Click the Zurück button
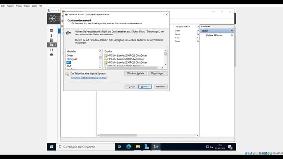This screenshot has height=159, width=283. 131,87
